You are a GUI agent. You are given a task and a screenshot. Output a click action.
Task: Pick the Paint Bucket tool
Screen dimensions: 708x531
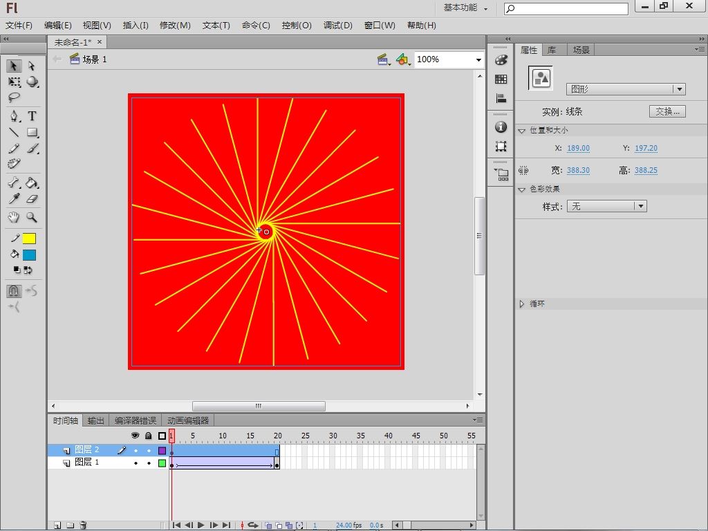[x=32, y=183]
